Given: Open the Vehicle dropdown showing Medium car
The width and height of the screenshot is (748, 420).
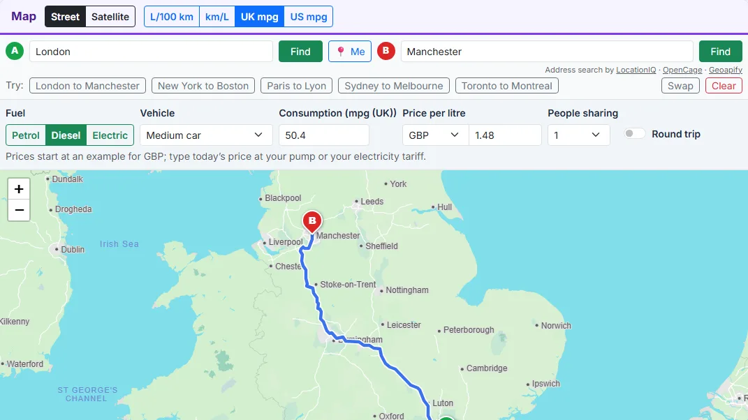Looking at the screenshot, I should (x=206, y=135).
